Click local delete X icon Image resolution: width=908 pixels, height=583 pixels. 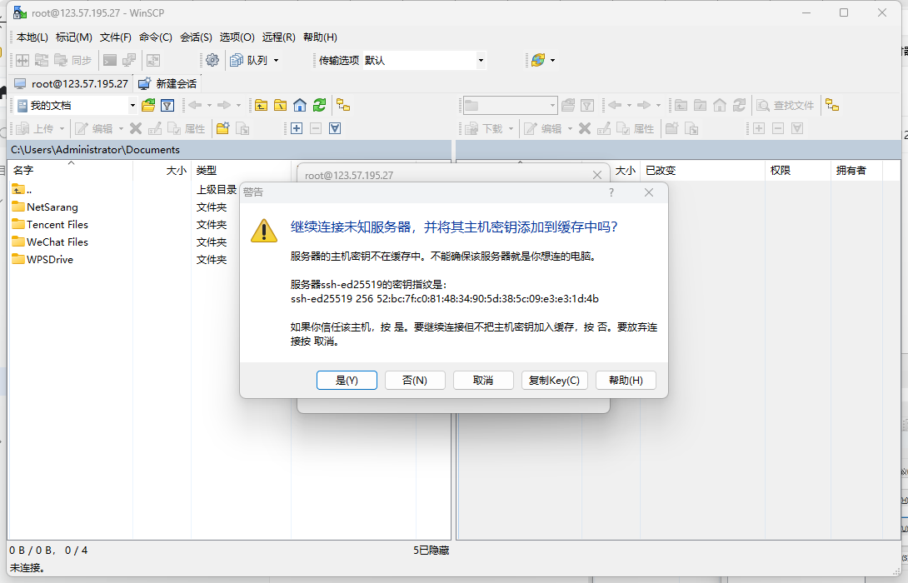136,128
